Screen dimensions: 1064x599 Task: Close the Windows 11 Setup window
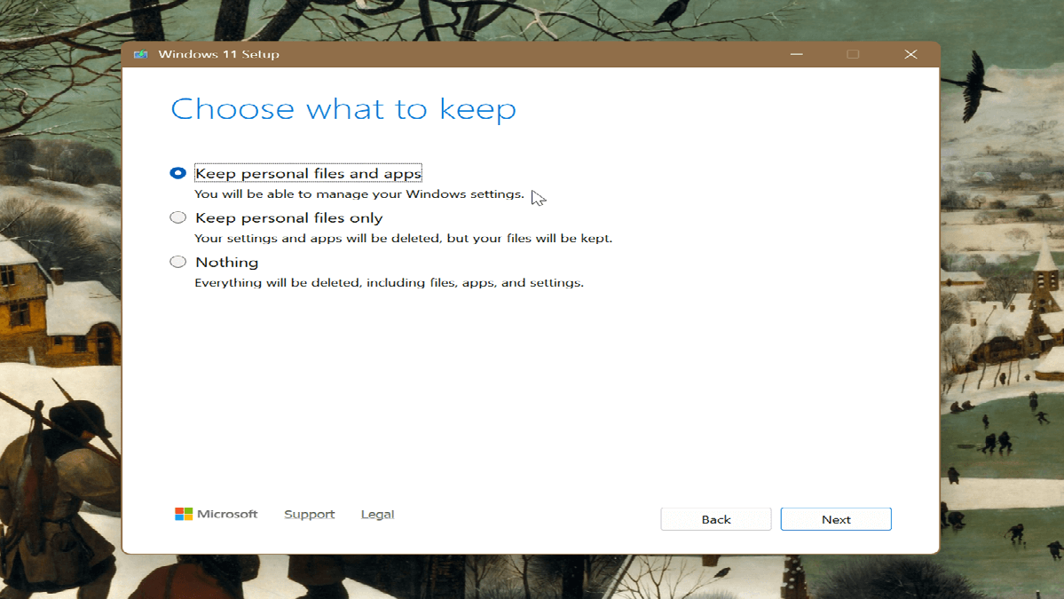[x=910, y=54]
